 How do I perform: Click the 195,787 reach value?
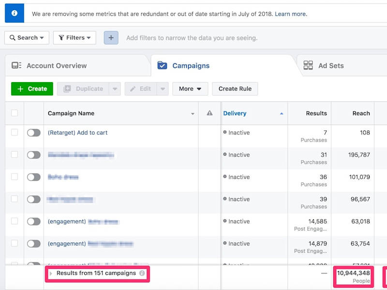[359, 155]
